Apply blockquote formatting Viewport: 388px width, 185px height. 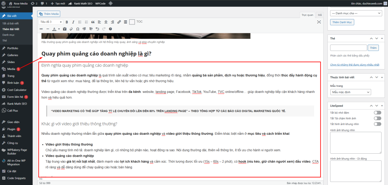tap(93, 22)
